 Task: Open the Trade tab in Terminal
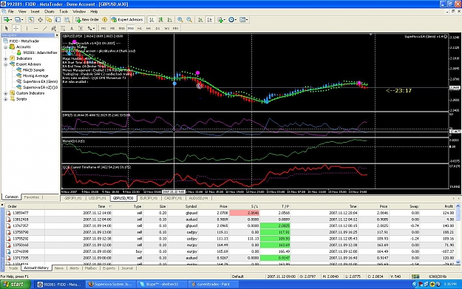[13, 268]
